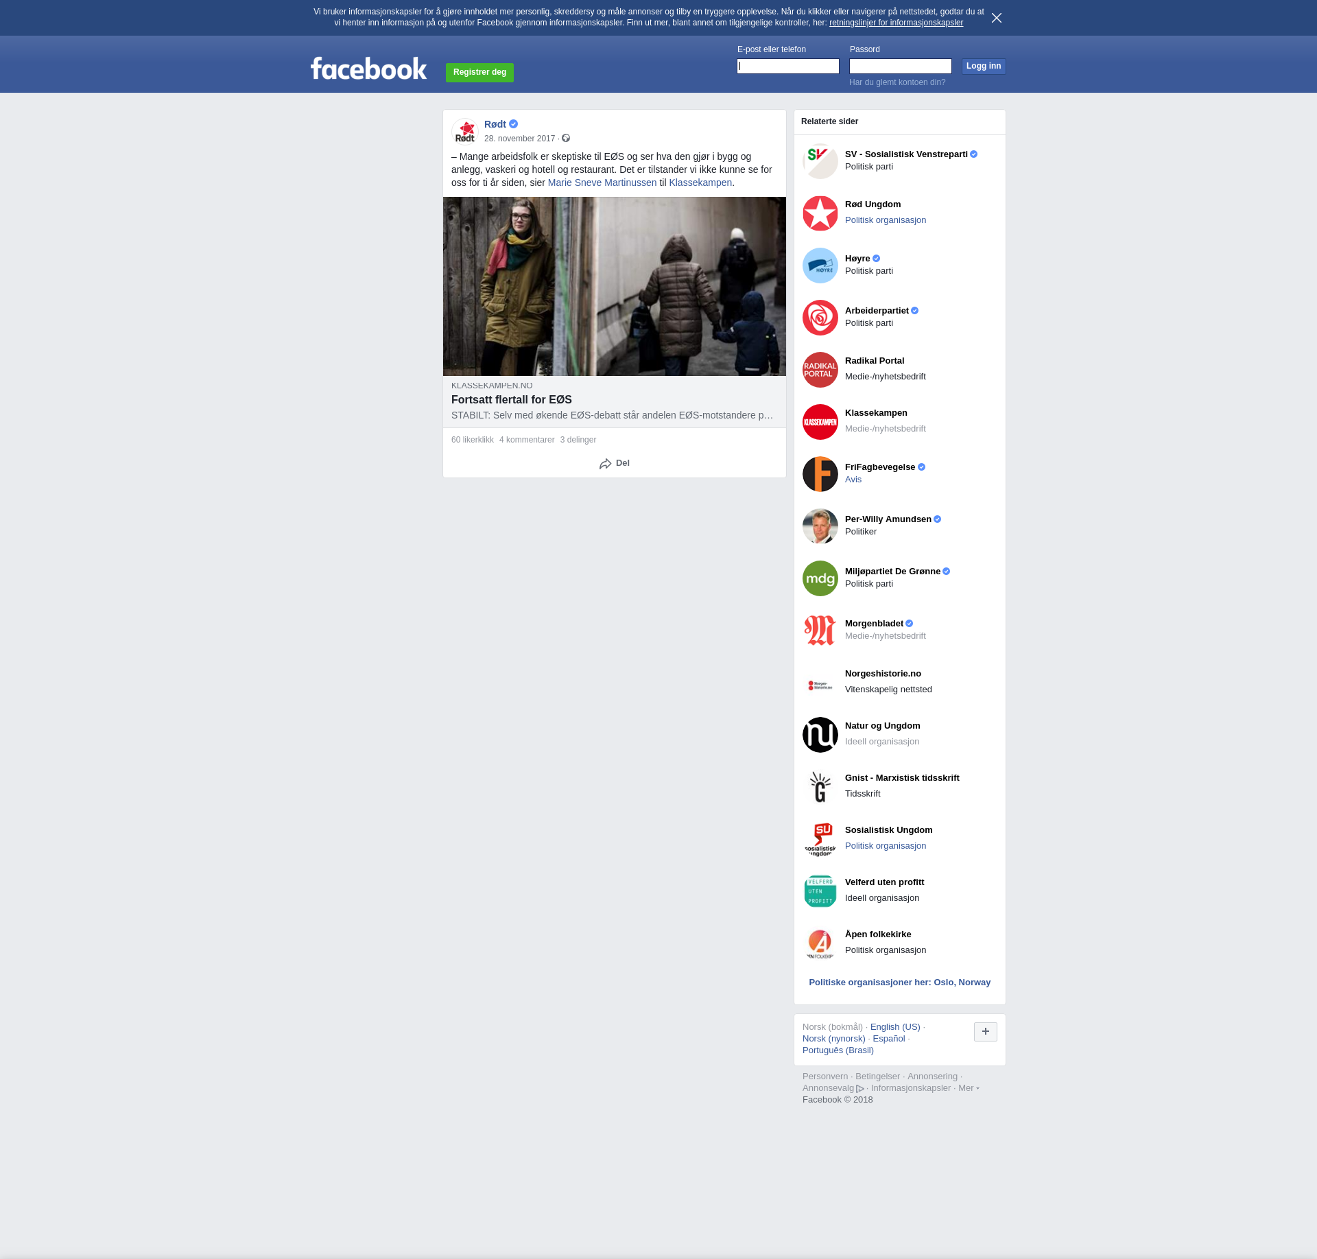This screenshot has width=1317, height=1259.
Task: Switch language to Português (Brasil)
Action: [838, 1050]
